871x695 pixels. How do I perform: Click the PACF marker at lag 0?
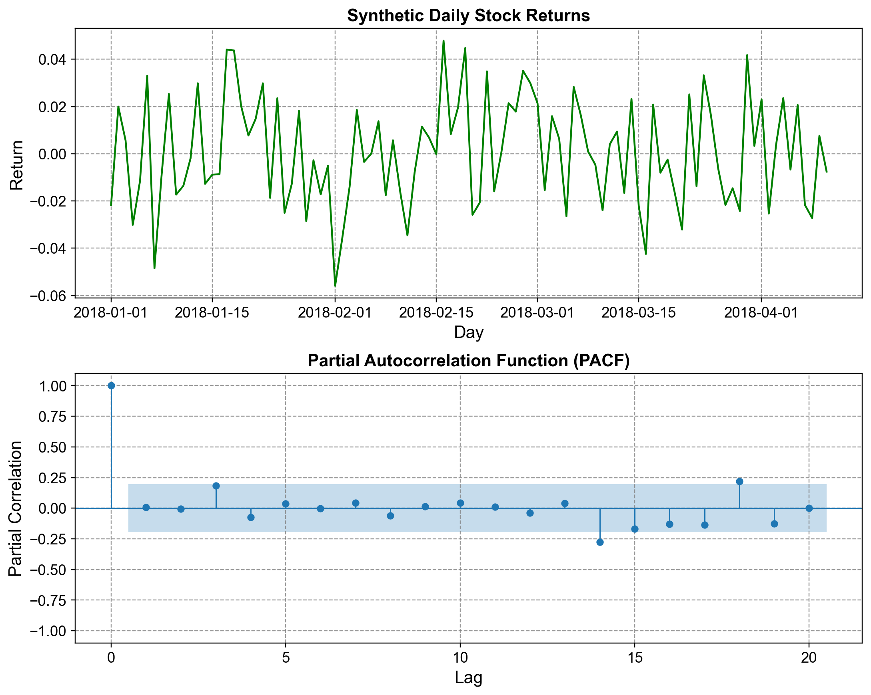click(x=111, y=386)
